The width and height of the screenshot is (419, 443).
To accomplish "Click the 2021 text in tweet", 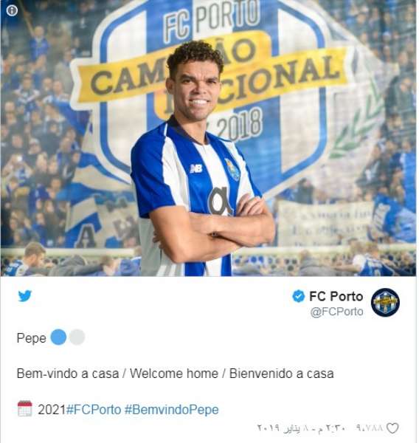I will point(52,410).
